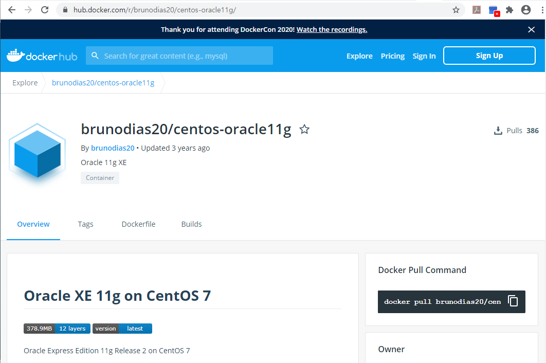Click the version latest badge

tap(122, 329)
